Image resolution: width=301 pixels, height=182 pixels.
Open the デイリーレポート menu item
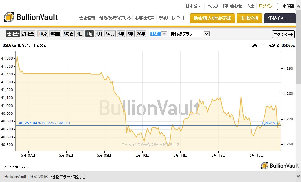tap(172, 18)
